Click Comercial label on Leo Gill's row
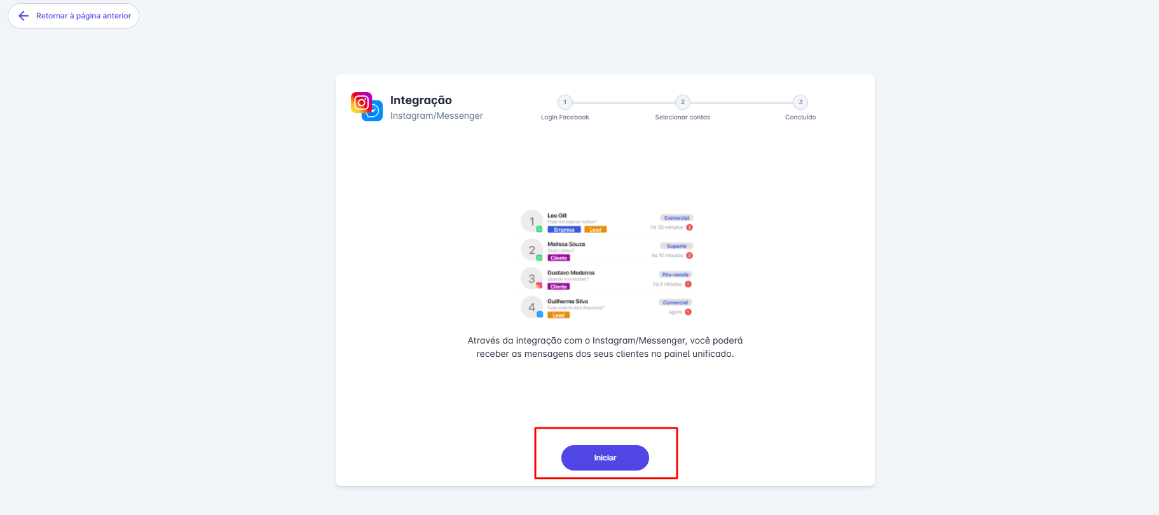Image resolution: width=1159 pixels, height=515 pixels. (676, 218)
